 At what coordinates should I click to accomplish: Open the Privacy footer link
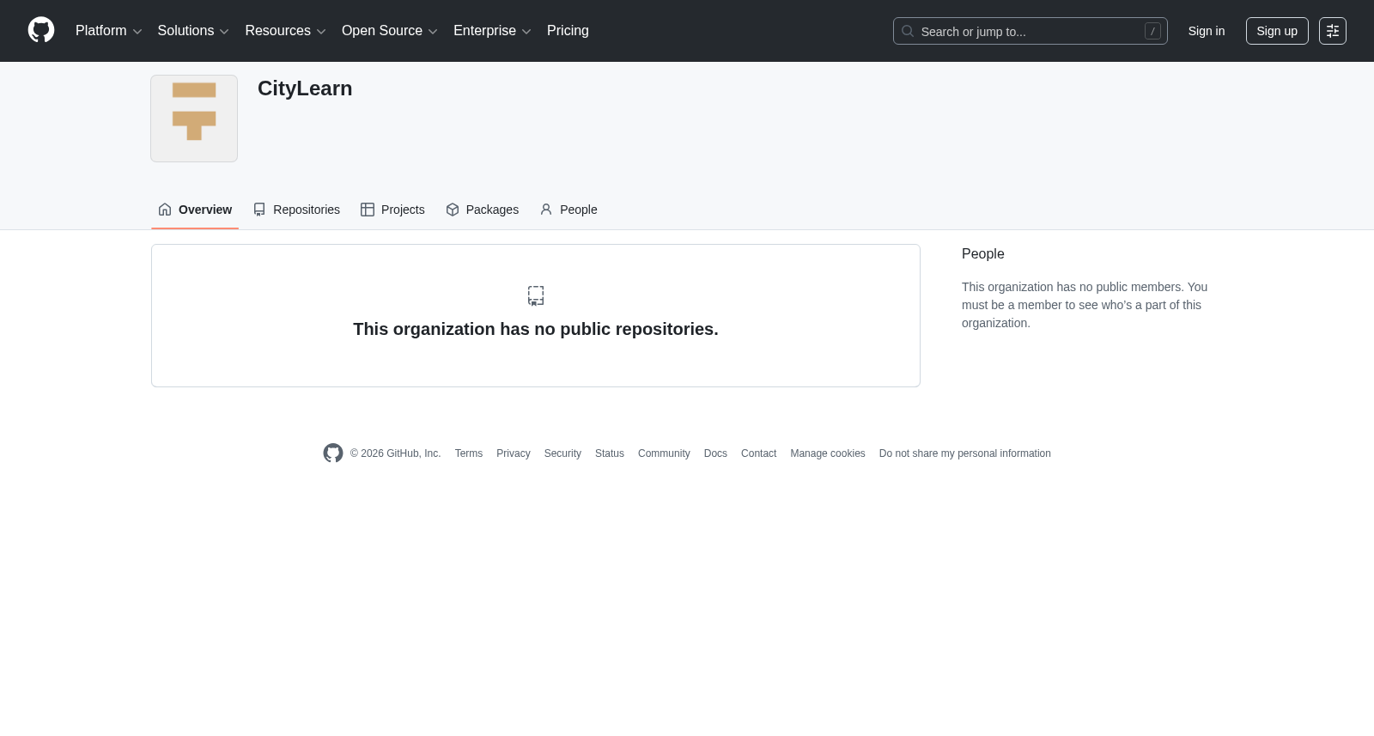click(514, 453)
